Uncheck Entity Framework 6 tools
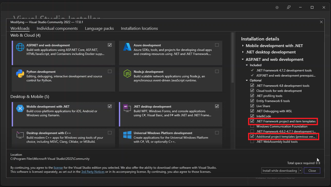Image resolution: width=331 pixels, height=187 pixels. click(252, 101)
